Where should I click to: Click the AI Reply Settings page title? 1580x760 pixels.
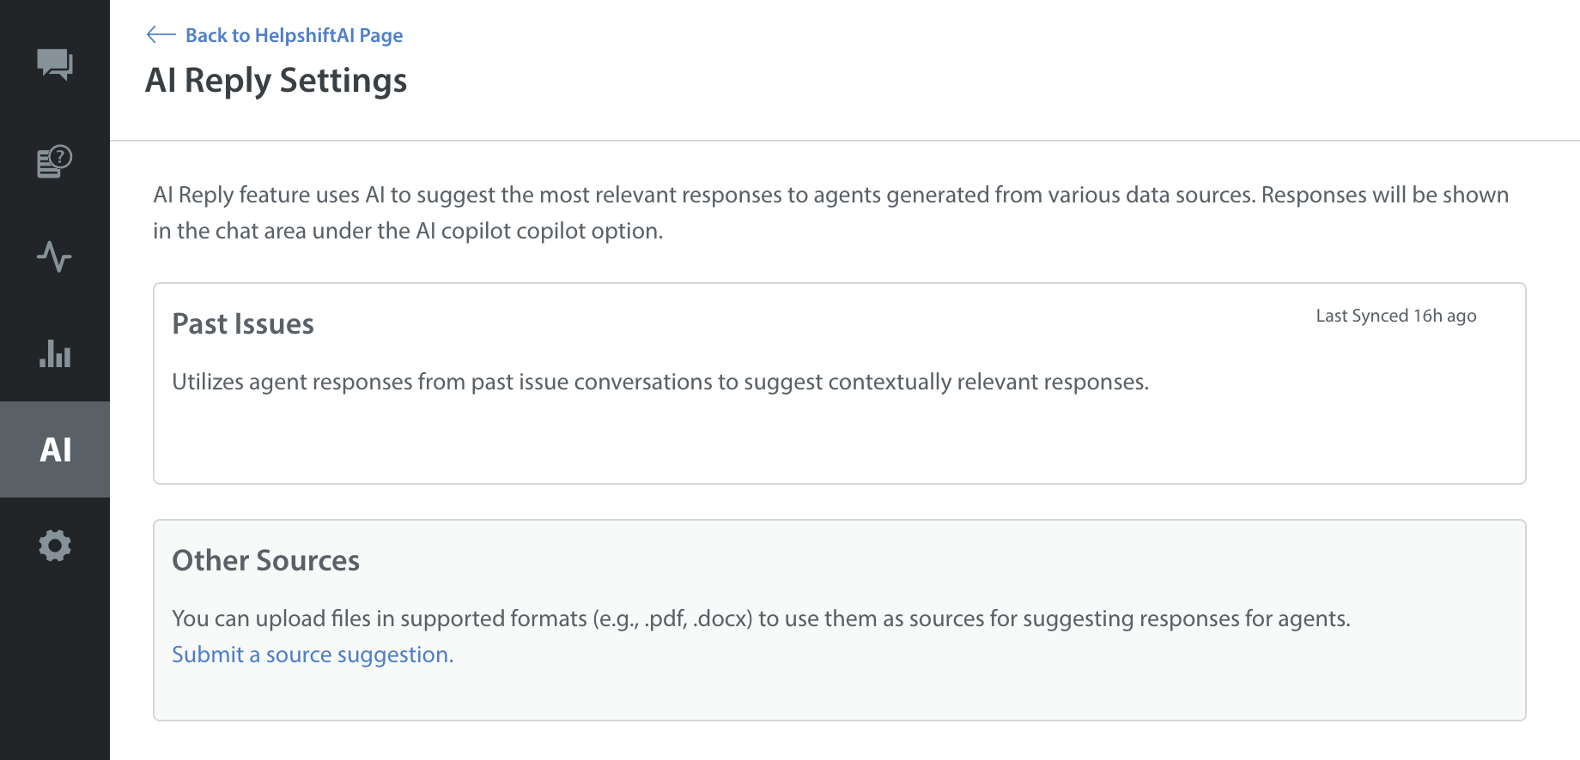click(x=276, y=81)
